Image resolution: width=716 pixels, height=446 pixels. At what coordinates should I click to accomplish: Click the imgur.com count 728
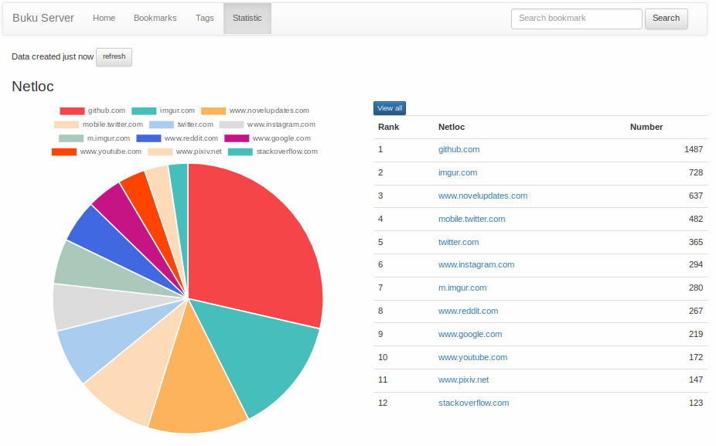coord(696,172)
